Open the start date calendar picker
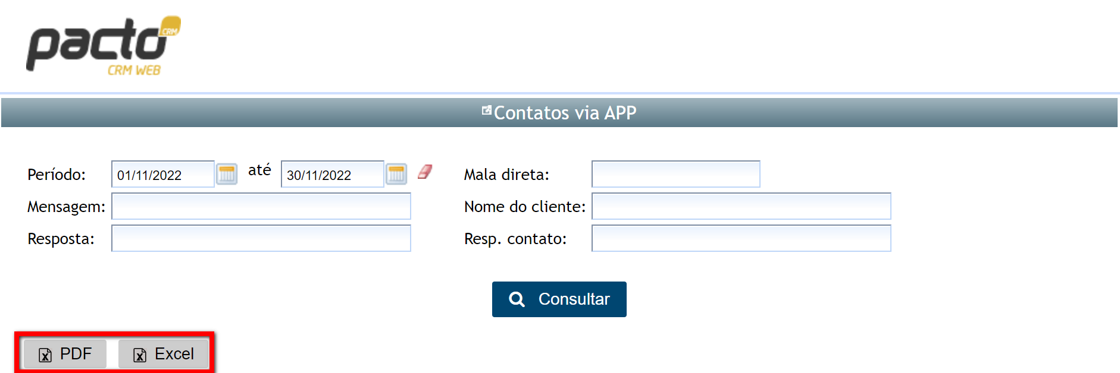The image size is (1120, 373). pos(227,174)
